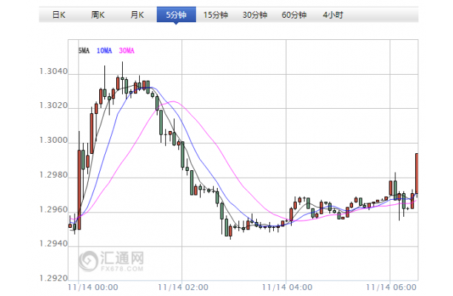
Task: Open the 月K monthly chart tab
Action: point(137,14)
